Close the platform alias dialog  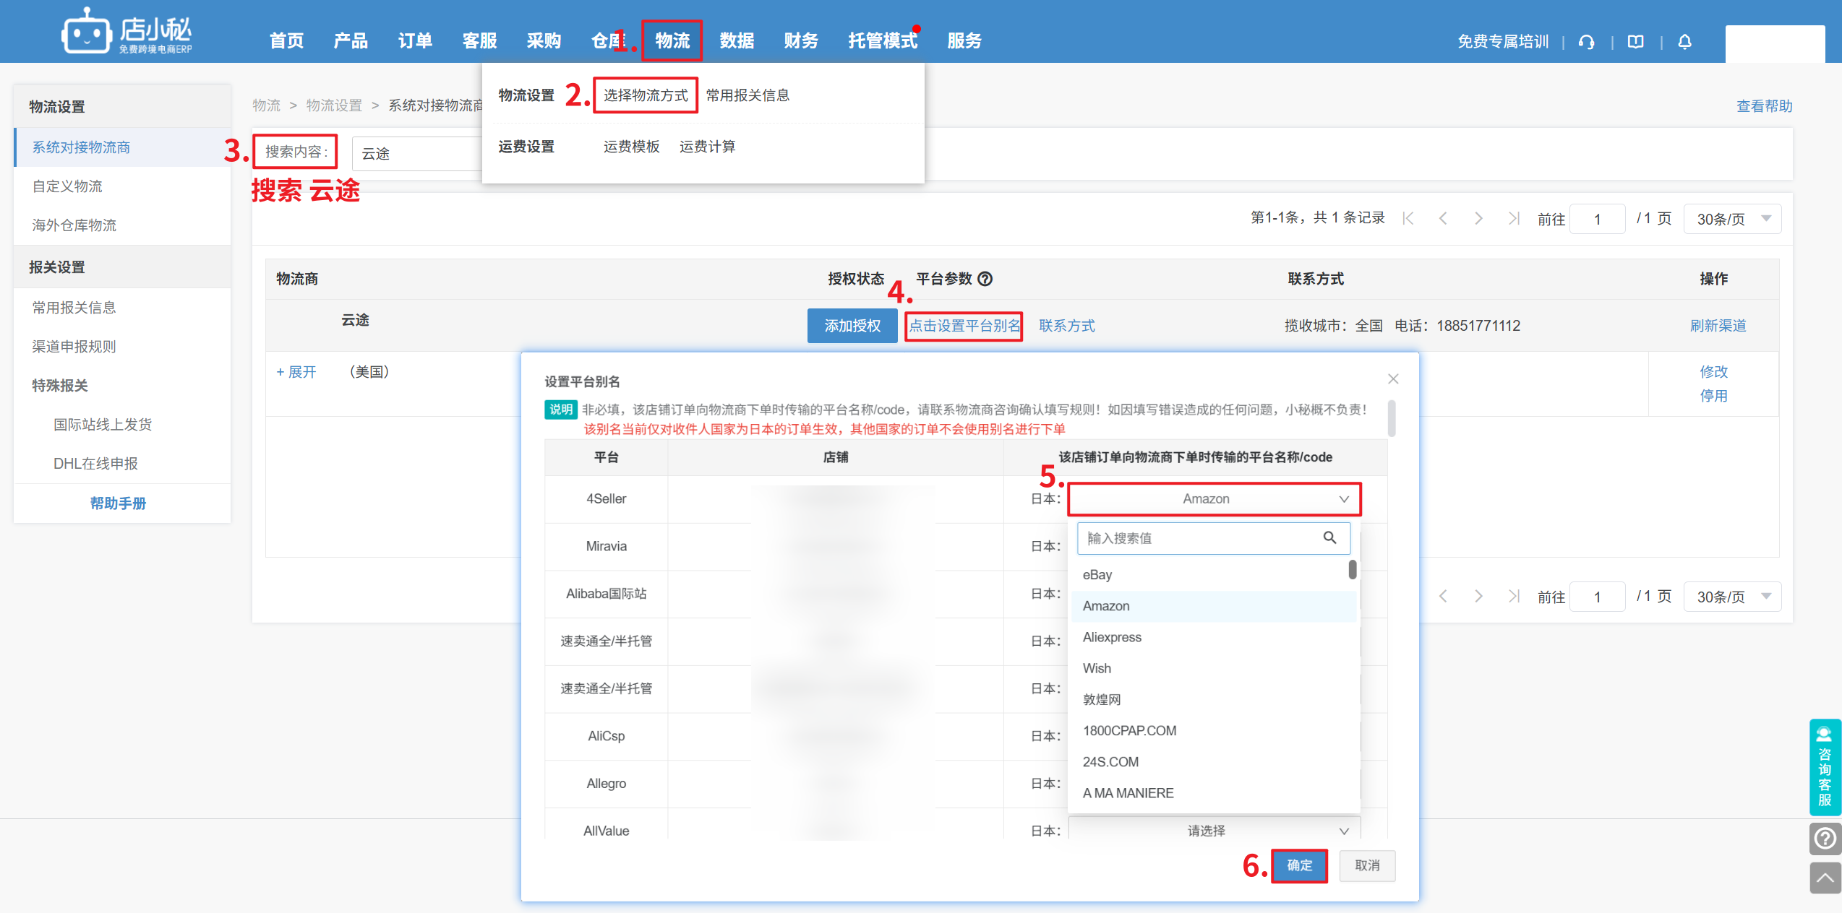point(1393,378)
